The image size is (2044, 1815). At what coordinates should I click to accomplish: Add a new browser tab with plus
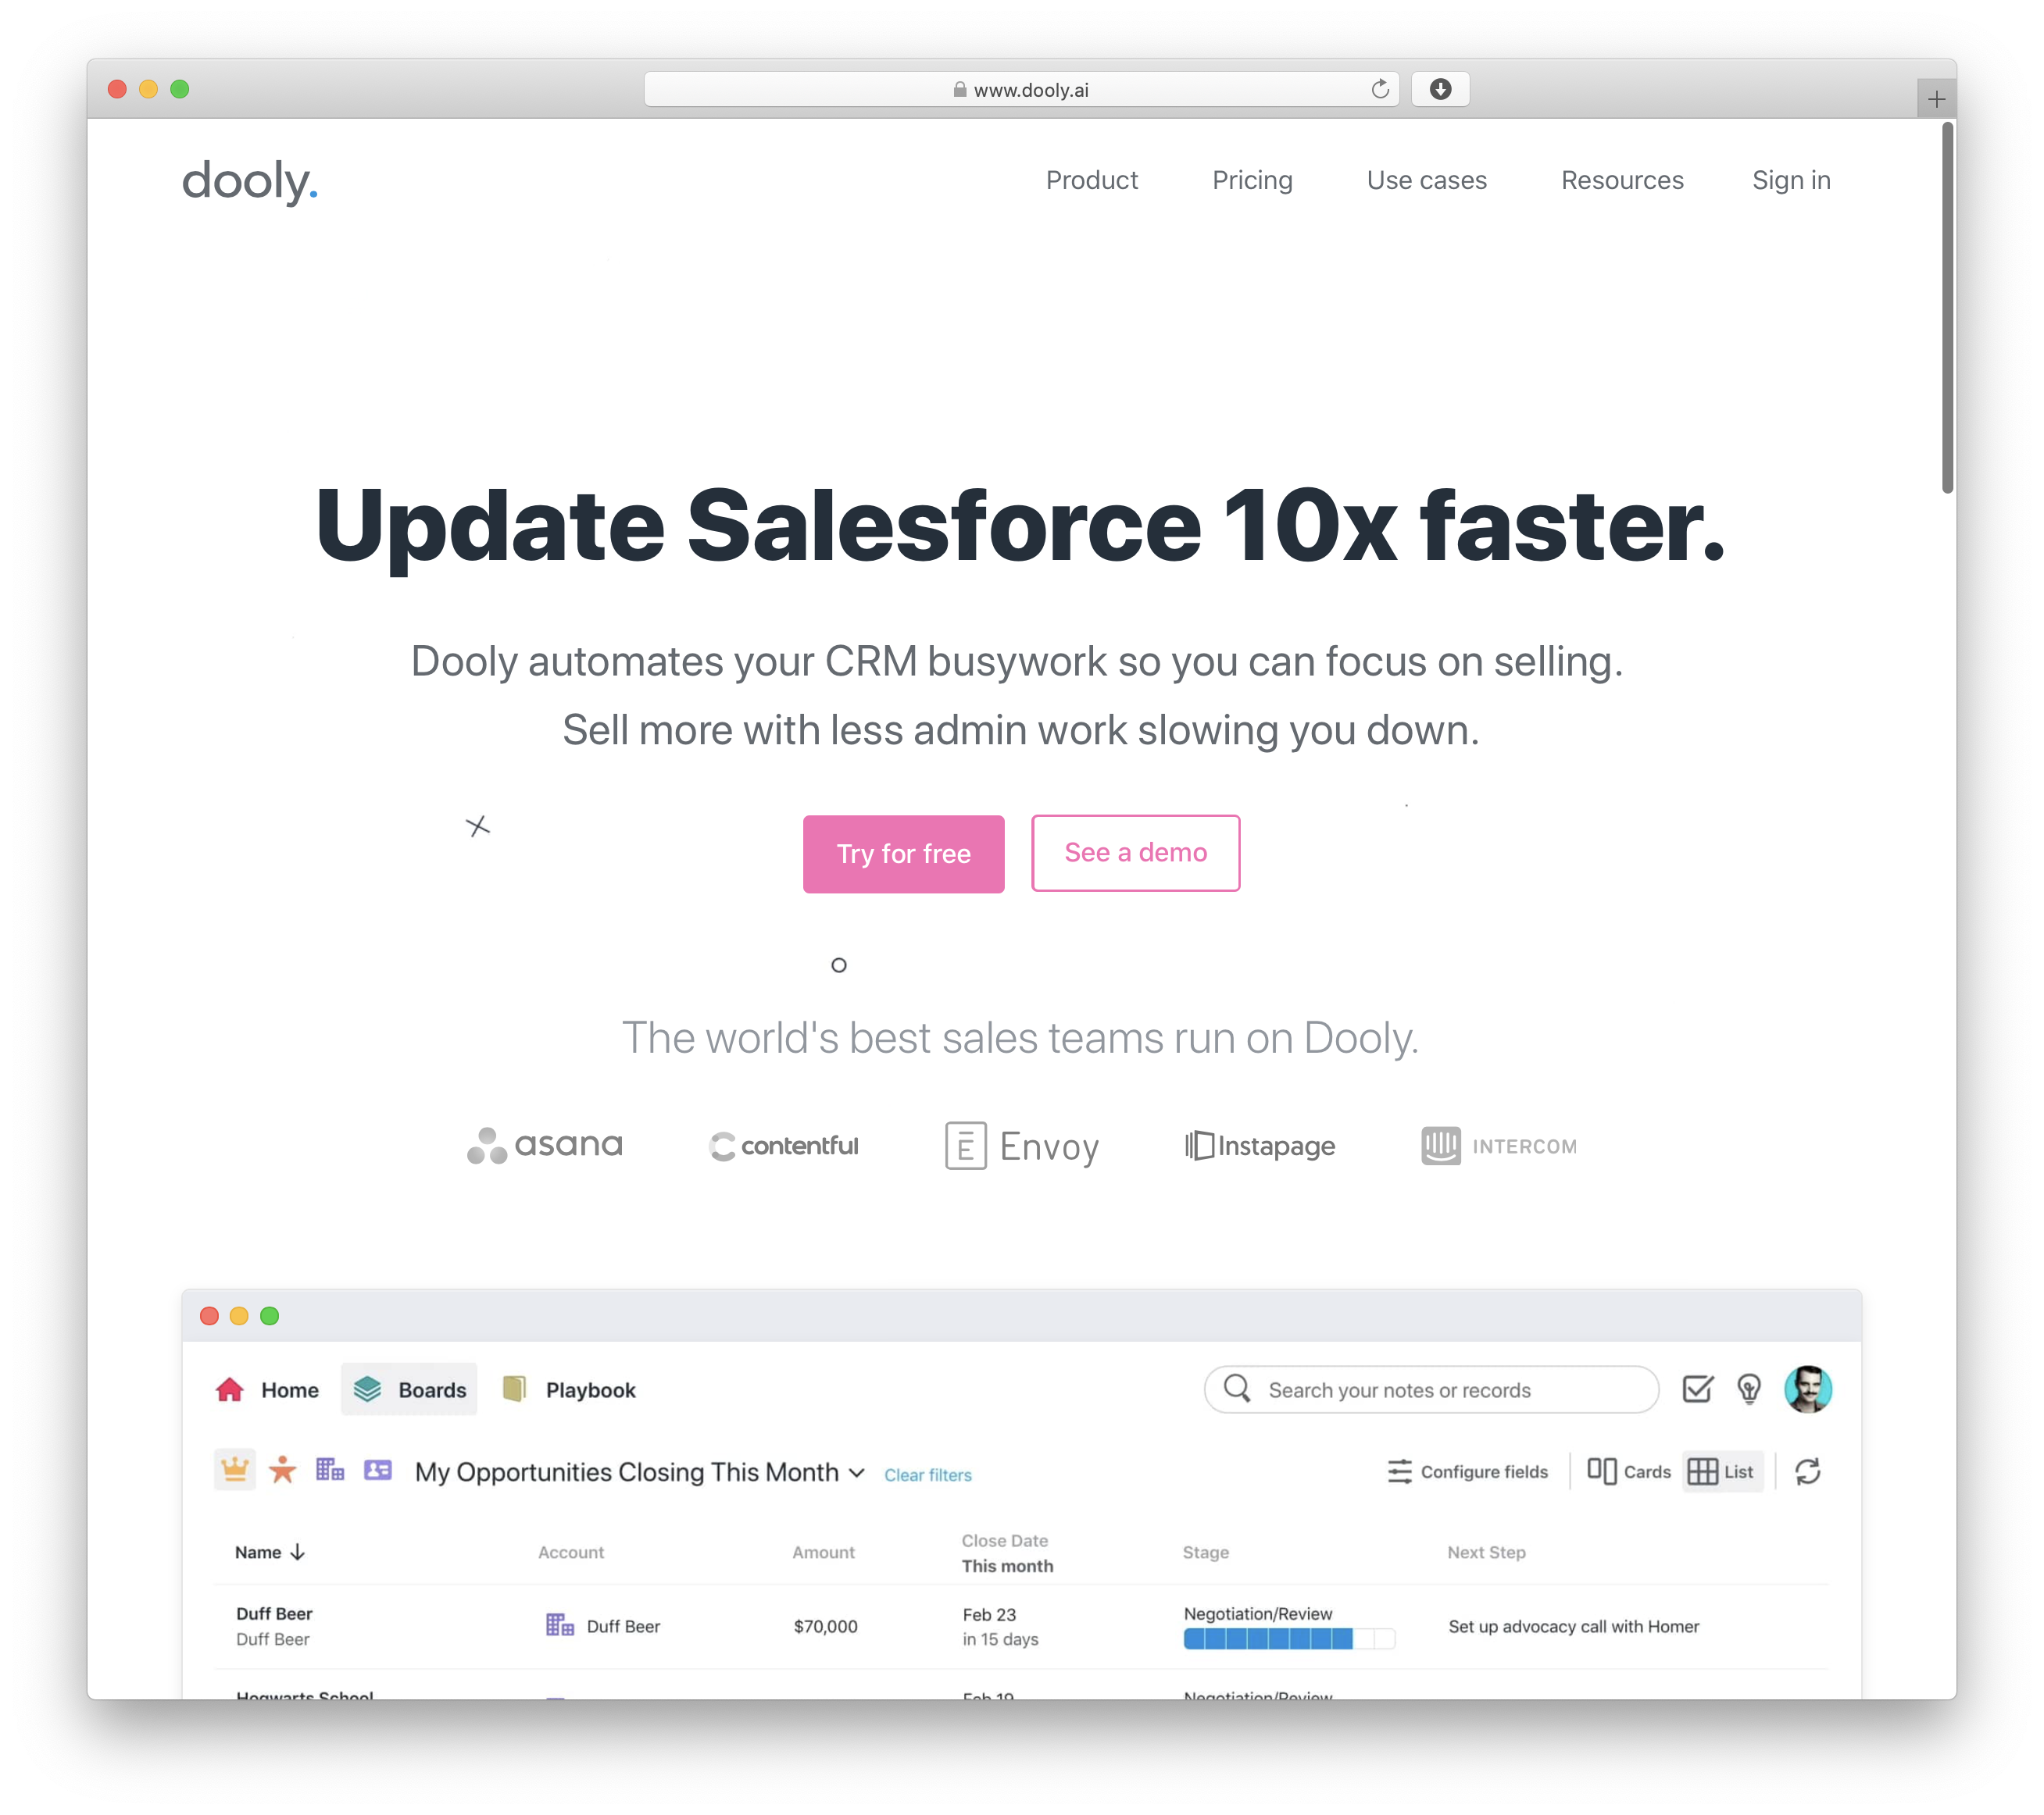click(x=1936, y=99)
